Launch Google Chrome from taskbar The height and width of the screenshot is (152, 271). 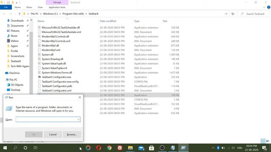[x=109, y=148]
